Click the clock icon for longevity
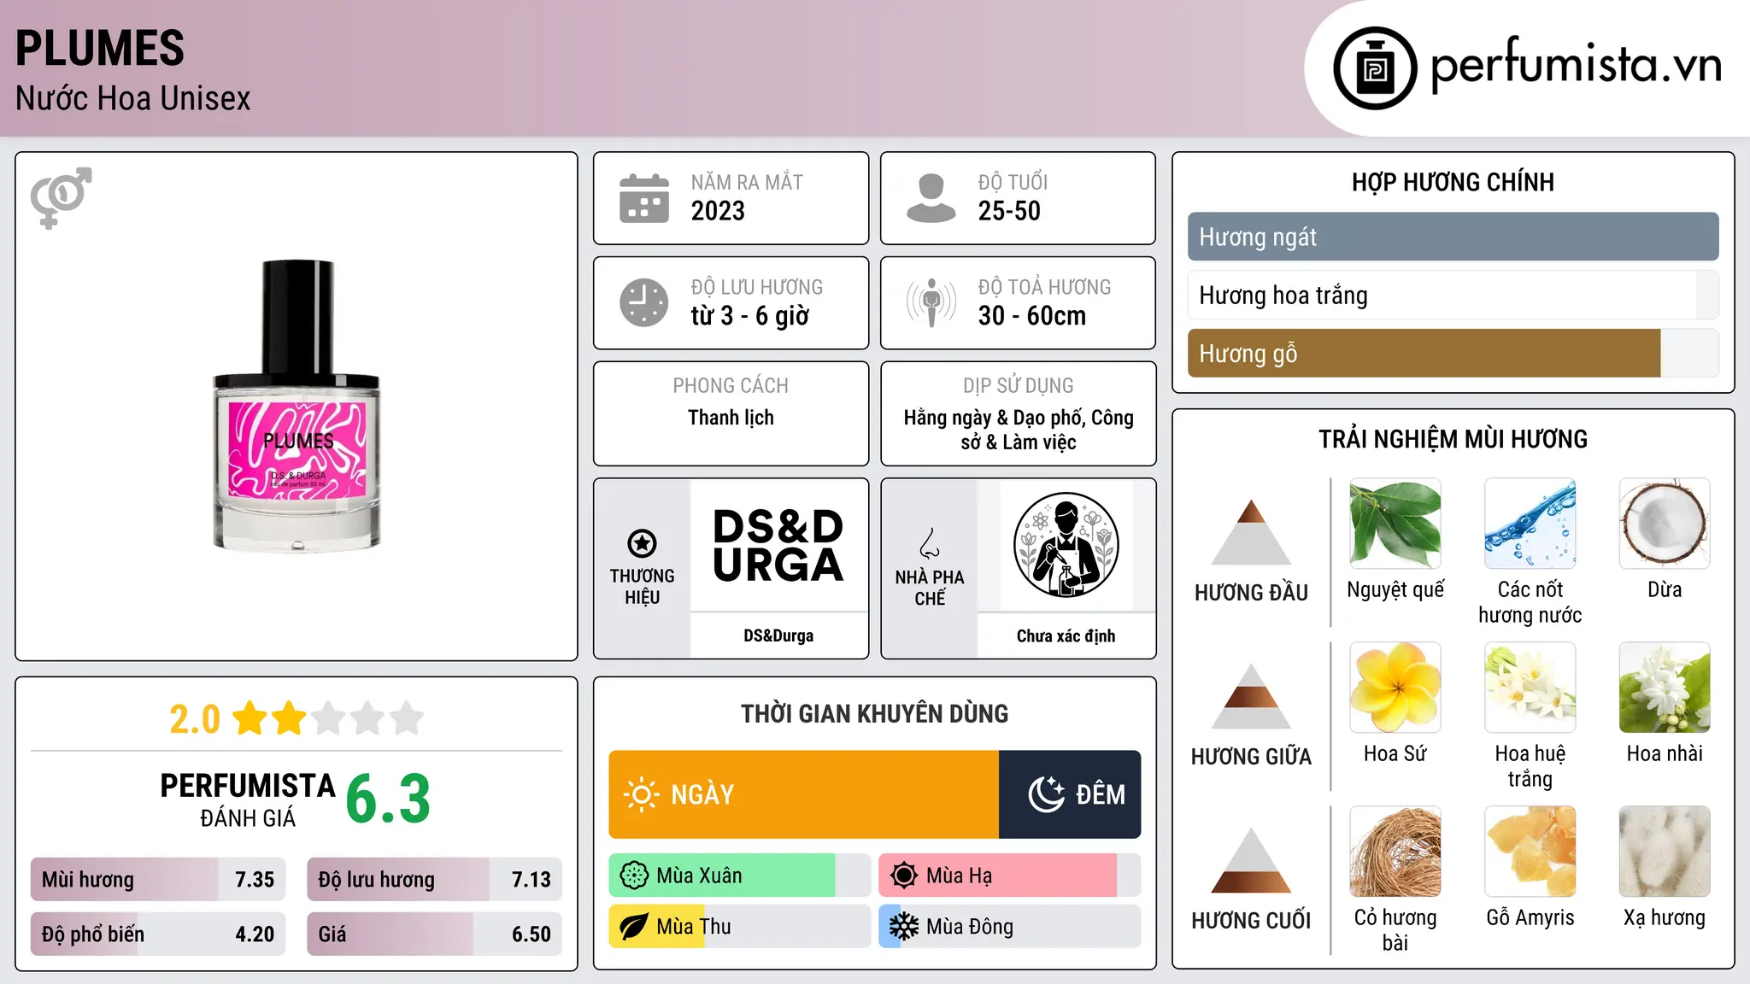Screen dimensions: 1750x984 pos(644,302)
